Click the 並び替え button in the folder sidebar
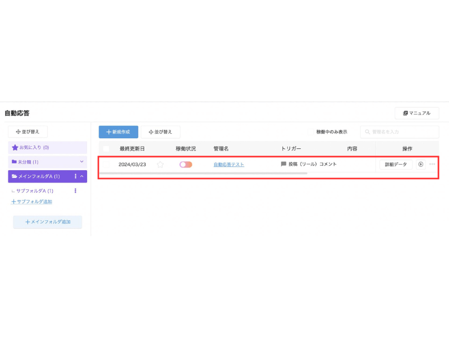 coord(28,131)
